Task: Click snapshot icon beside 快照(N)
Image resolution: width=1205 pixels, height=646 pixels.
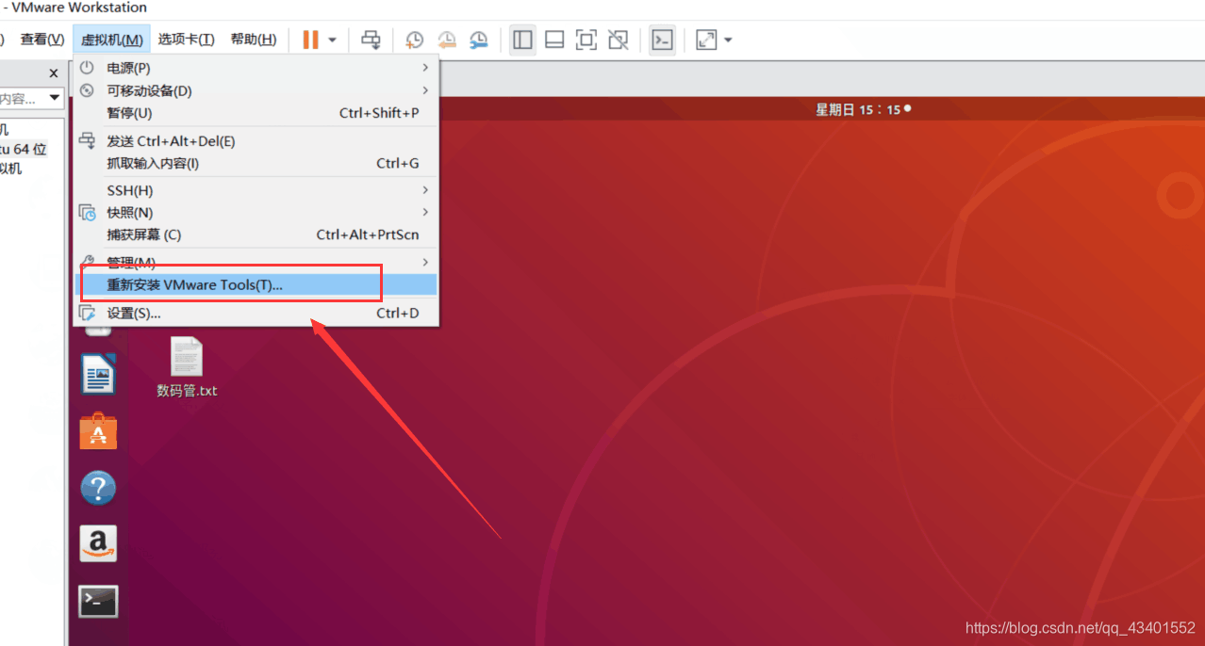Action: point(87,213)
